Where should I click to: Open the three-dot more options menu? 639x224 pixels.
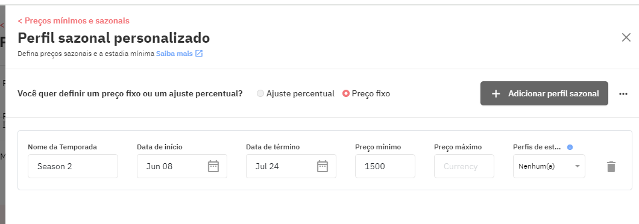(623, 94)
